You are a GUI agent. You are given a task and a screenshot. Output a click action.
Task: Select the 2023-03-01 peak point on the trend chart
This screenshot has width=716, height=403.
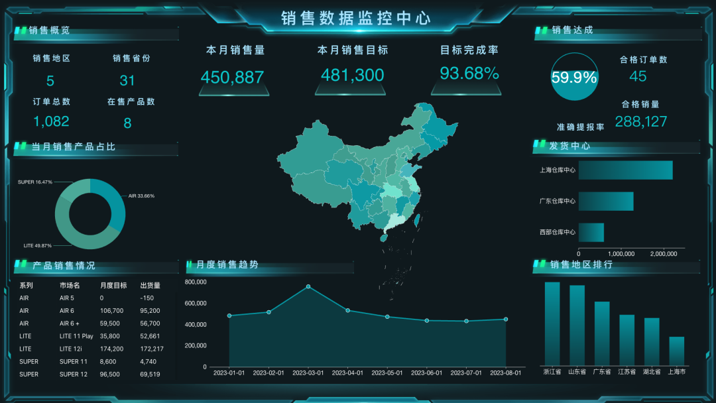coord(308,286)
